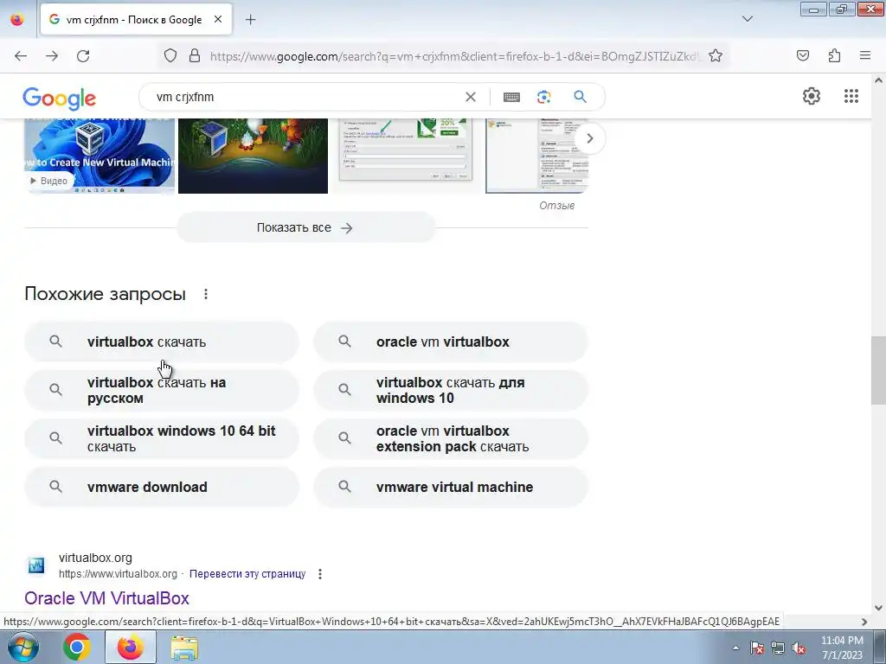The width and height of the screenshot is (886, 664).
Task: Search 'virtualbox windows 10 64 bit скачать'
Action: tap(162, 438)
